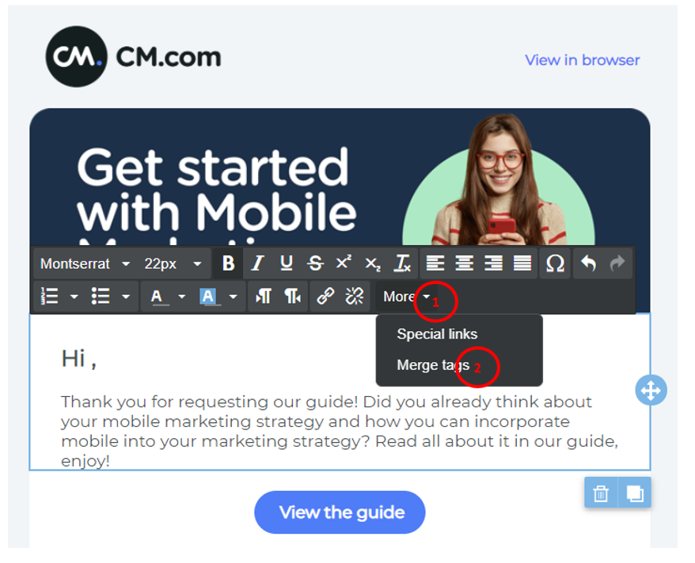The width and height of the screenshot is (695, 563).
Task: Insert a special character with omega icon
Action: 556,264
